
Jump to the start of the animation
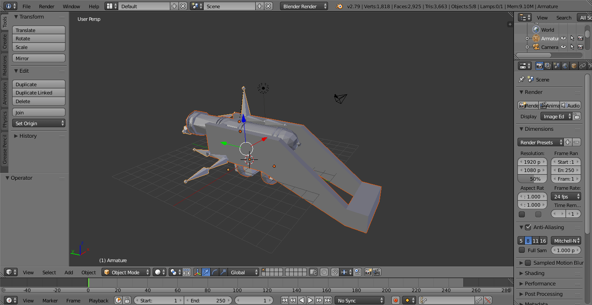[x=284, y=300]
